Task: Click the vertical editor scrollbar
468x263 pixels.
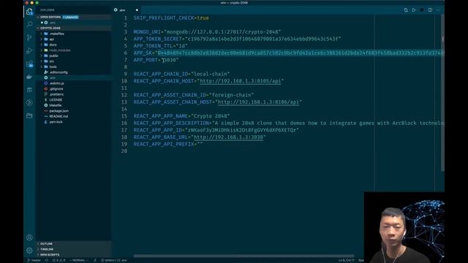Action: 442,93
